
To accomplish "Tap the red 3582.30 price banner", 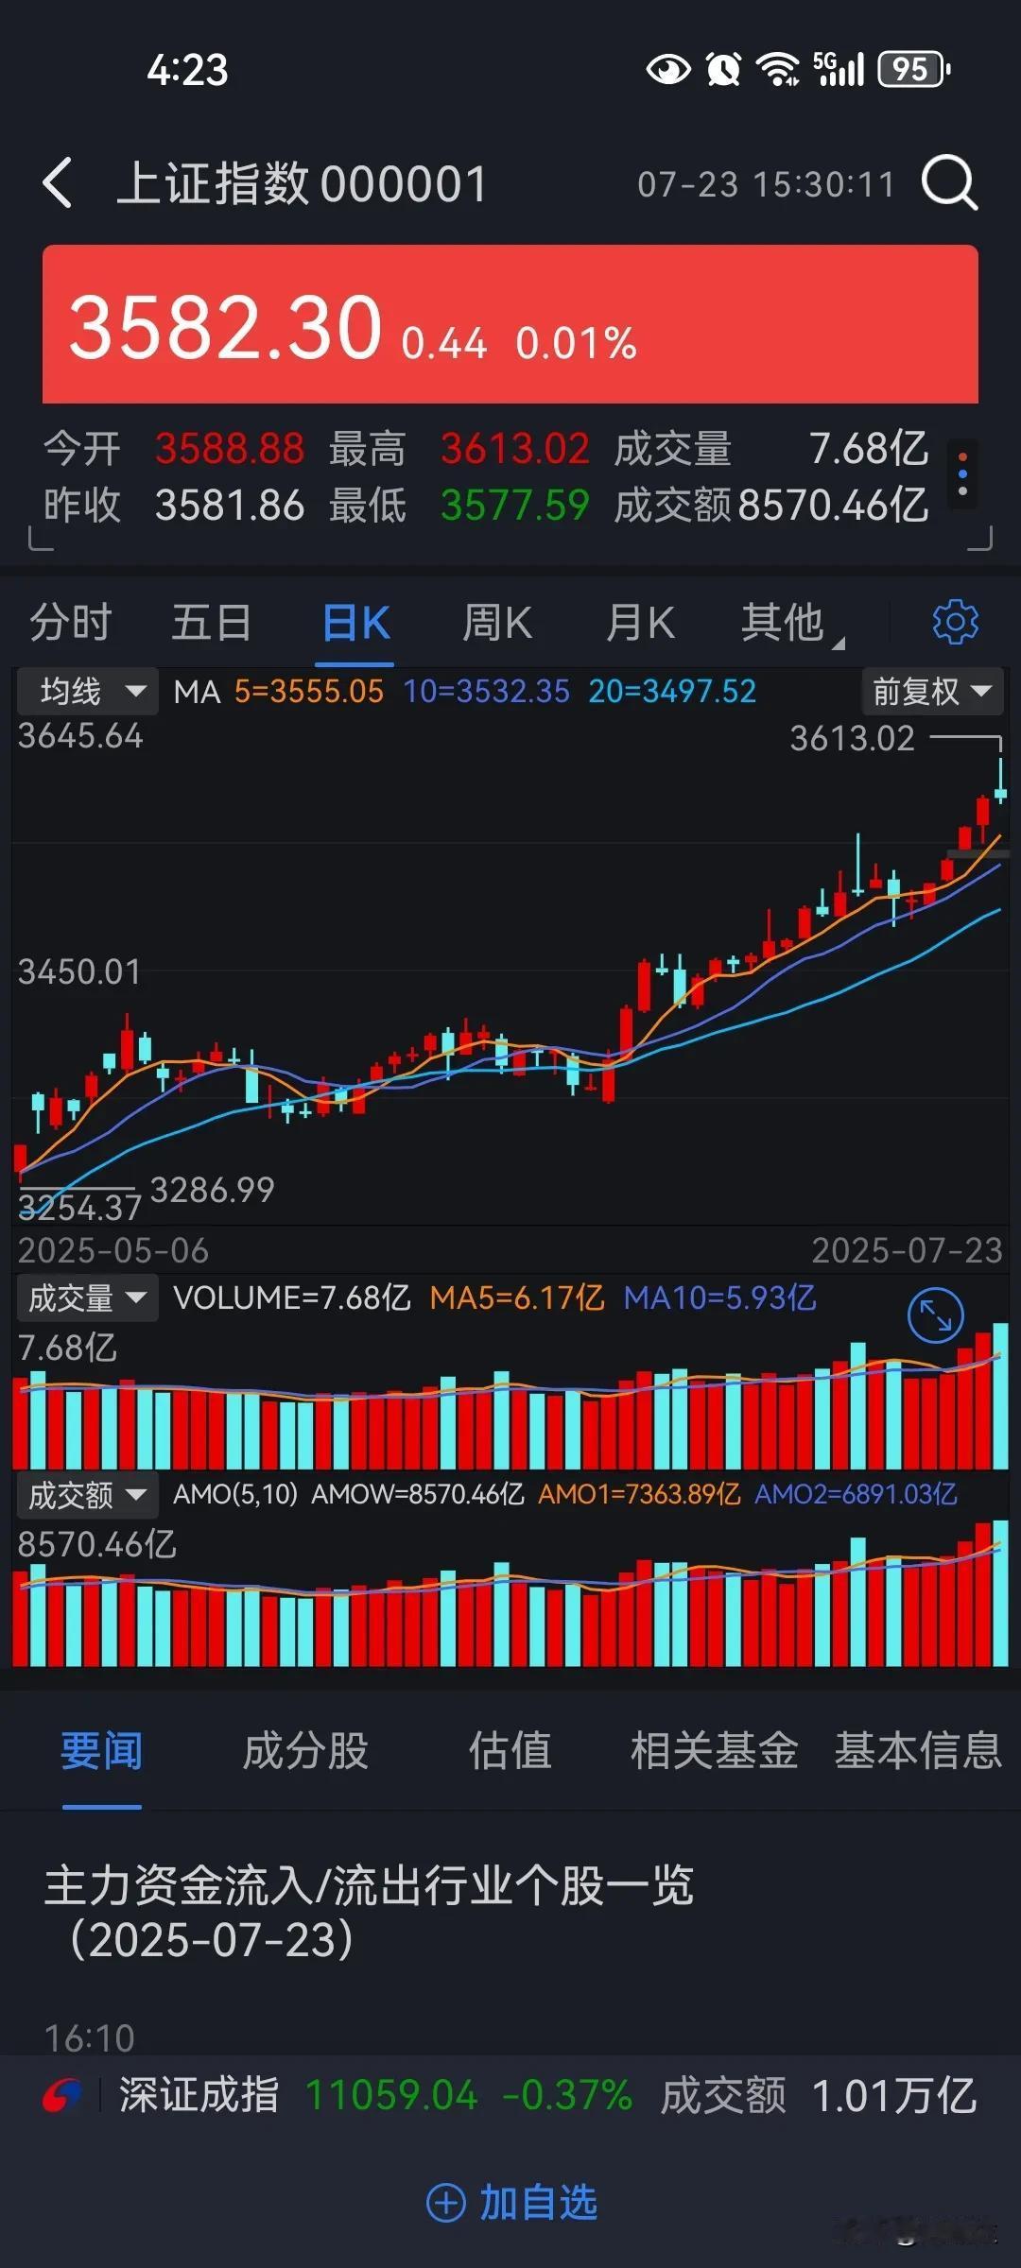I will click(x=510, y=324).
